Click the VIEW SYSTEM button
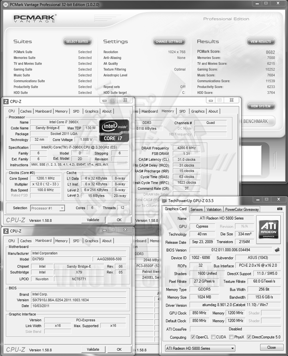The height and width of the screenshot is (356, 288). pos(261,106)
